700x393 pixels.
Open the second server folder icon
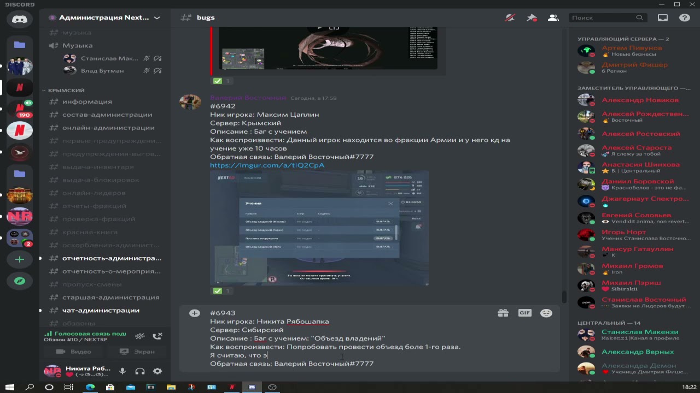(20, 174)
